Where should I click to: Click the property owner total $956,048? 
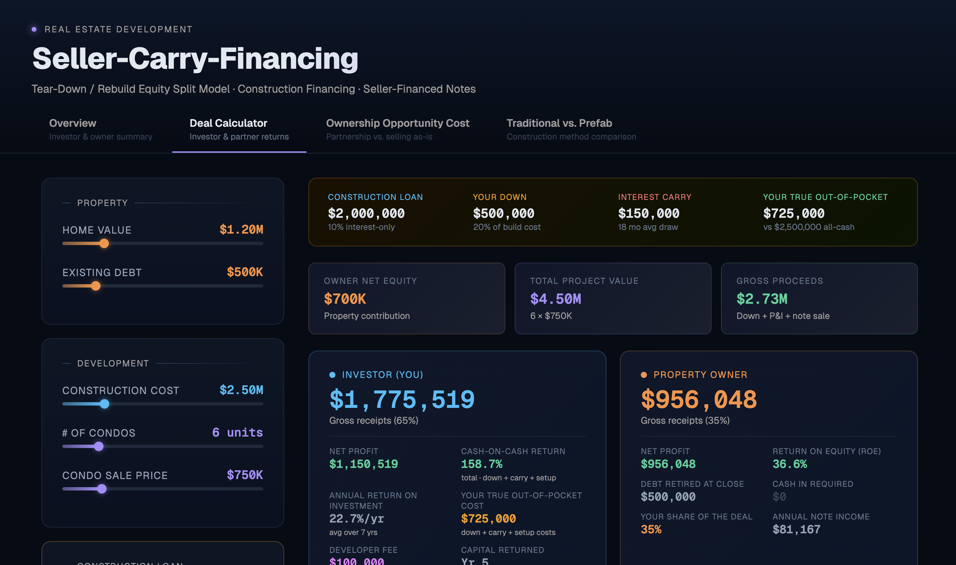point(699,400)
